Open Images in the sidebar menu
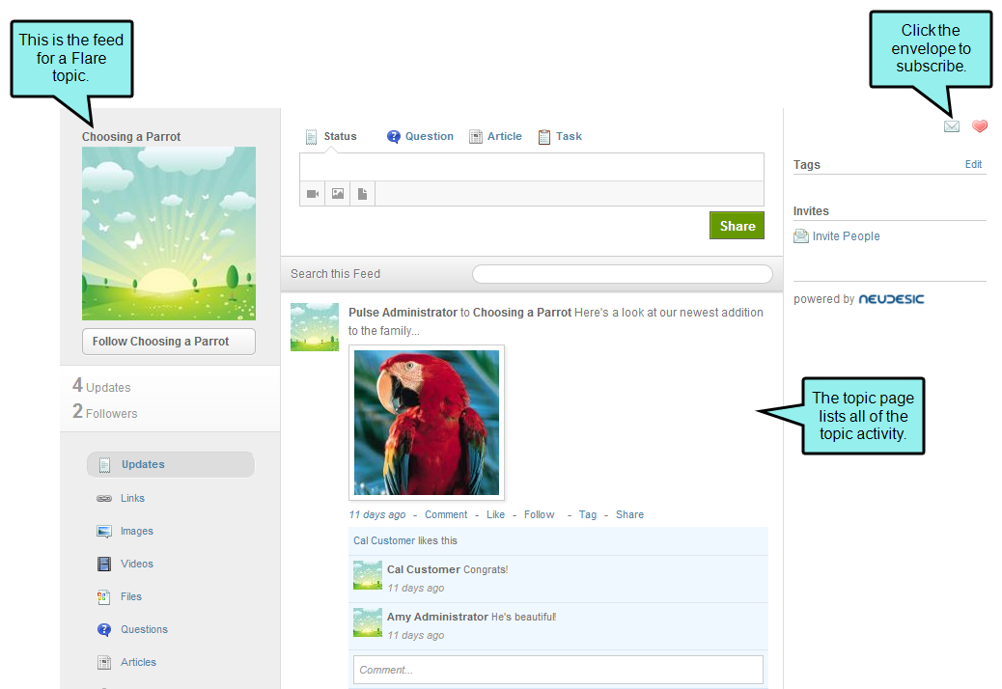 tap(137, 532)
